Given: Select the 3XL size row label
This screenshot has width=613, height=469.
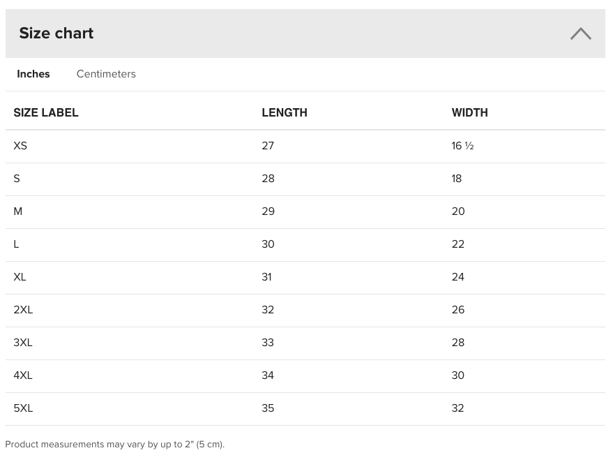Looking at the screenshot, I should pos(23,343).
